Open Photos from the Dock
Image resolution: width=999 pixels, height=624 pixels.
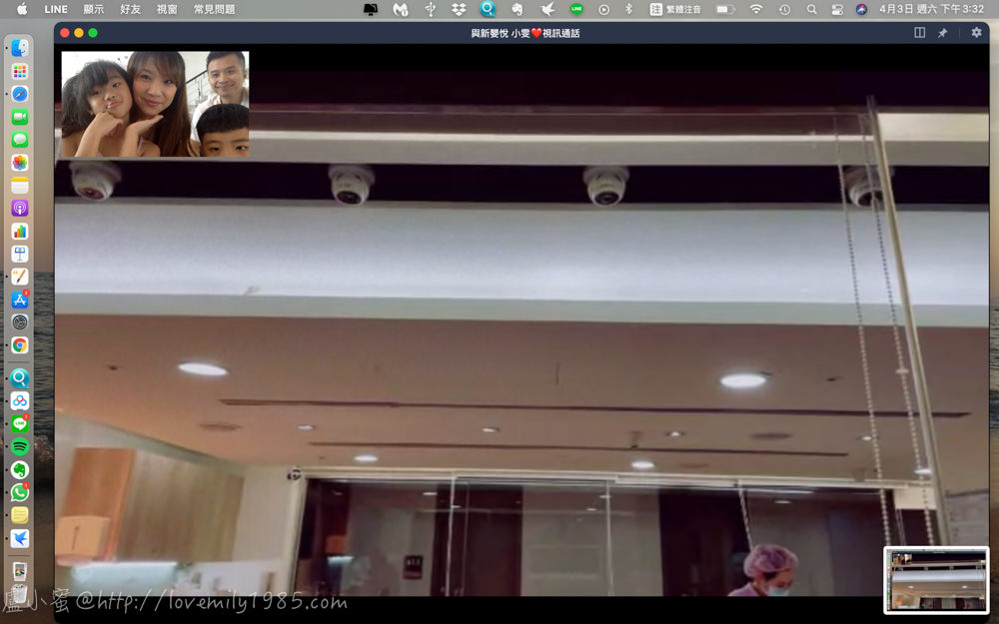20,163
